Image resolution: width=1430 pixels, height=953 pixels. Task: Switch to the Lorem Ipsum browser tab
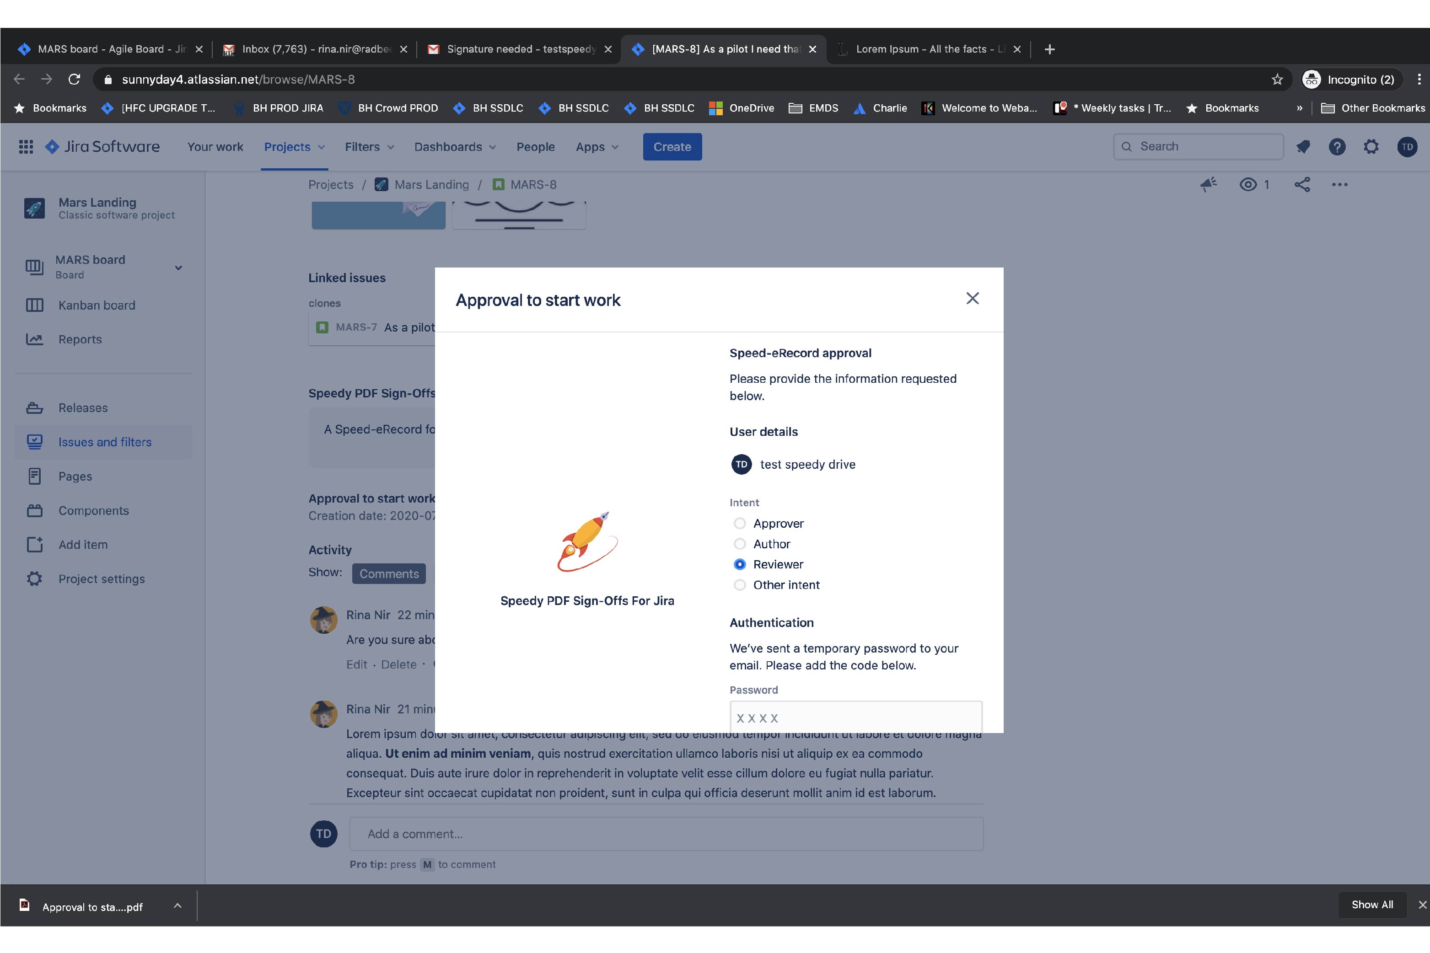[x=924, y=49]
